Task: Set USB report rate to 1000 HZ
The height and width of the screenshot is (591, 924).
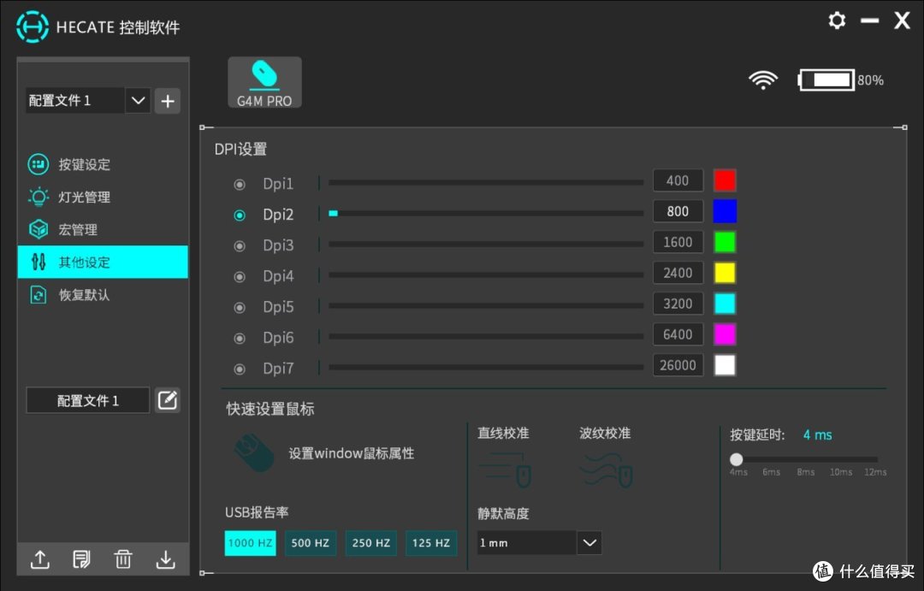Action: (x=250, y=543)
